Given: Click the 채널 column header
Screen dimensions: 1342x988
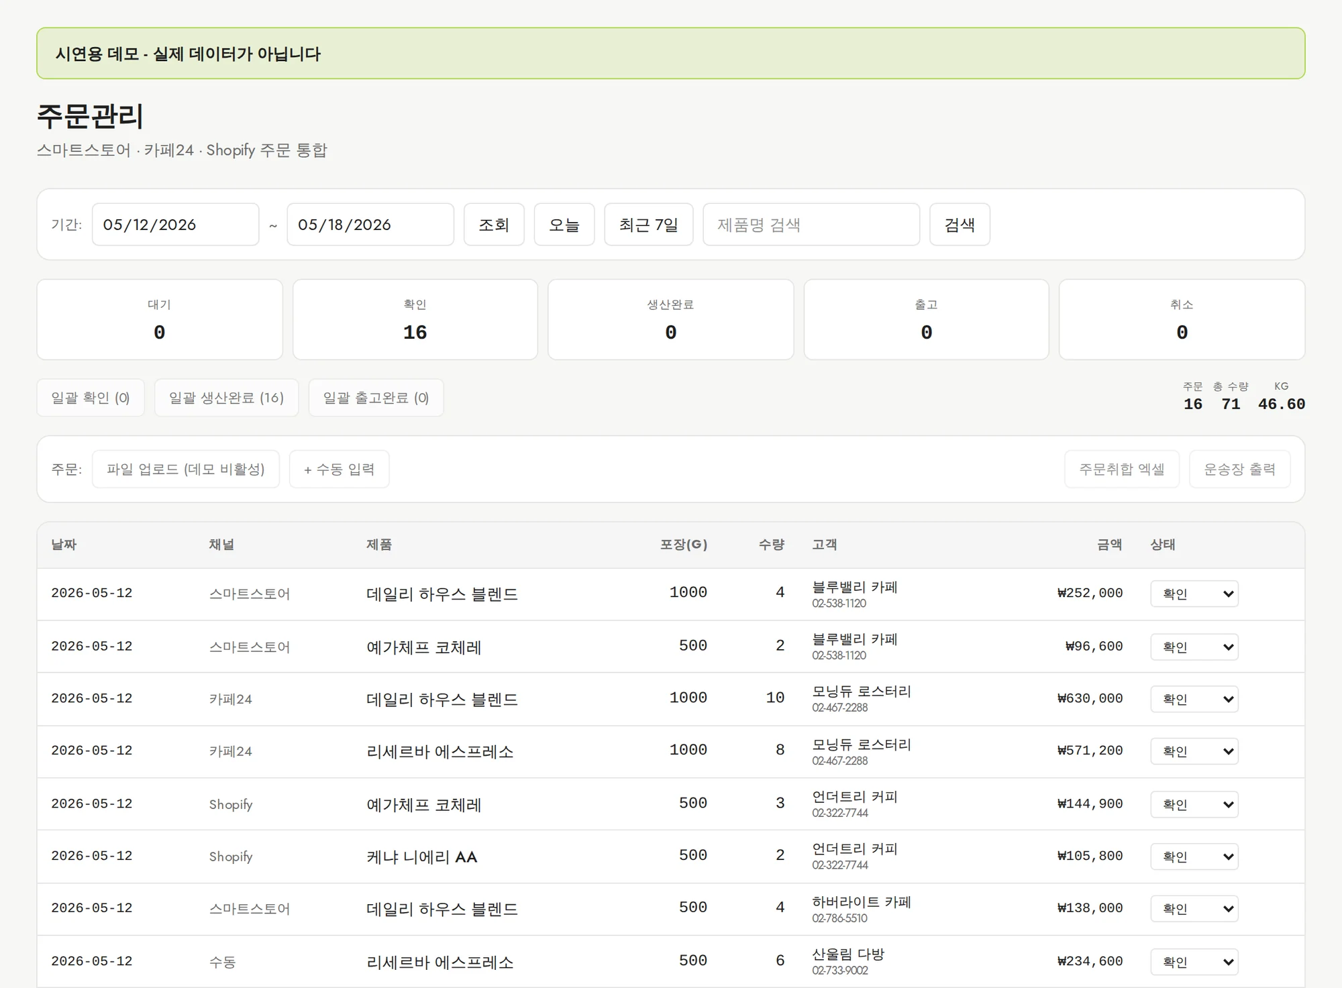Looking at the screenshot, I should click(221, 545).
